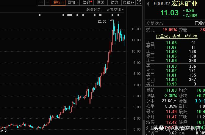Expand the 设置均线 moving average settings
This screenshot has height=135, width=205.
[x=115, y=9]
